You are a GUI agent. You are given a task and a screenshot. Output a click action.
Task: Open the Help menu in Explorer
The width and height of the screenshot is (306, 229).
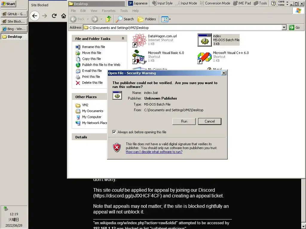(x=135, y=11)
